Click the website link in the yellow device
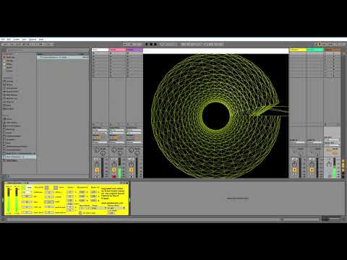Screen dimensions: 347x260 pos(112,203)
